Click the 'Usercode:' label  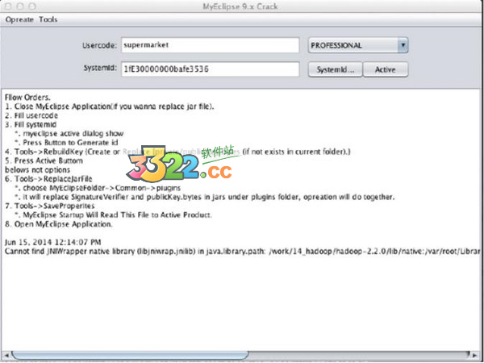[100, 45]
